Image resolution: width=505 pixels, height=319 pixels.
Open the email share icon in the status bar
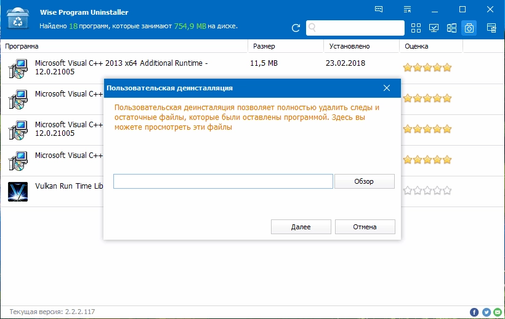click(x=498, y=312)
